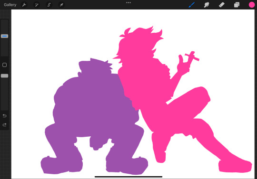The height and width of the screenshot is (179, 257).
Task: Open the Adjustments magic wand menu
Action: tap(37, 5)
